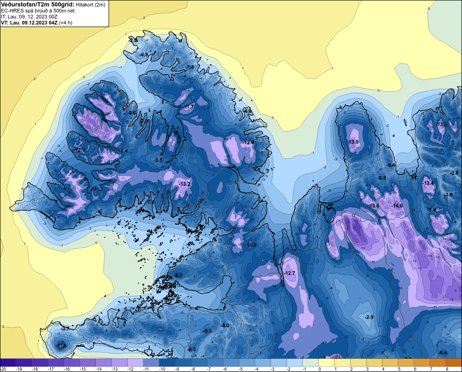Click the -8.6 temperature label
Image resolution: width=462 pixels, height=372 pixels.
pos(132,113)
